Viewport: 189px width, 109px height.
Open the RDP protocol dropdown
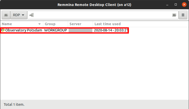19,15
